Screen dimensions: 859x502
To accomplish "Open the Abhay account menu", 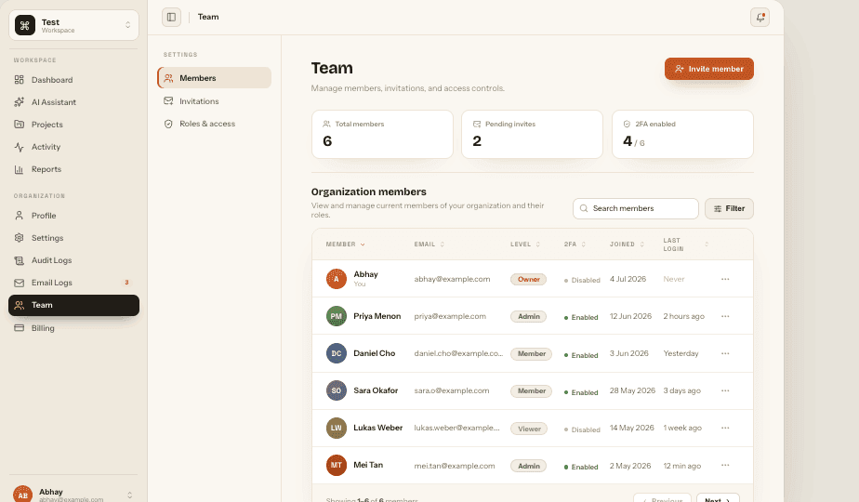I will point(74,495).
